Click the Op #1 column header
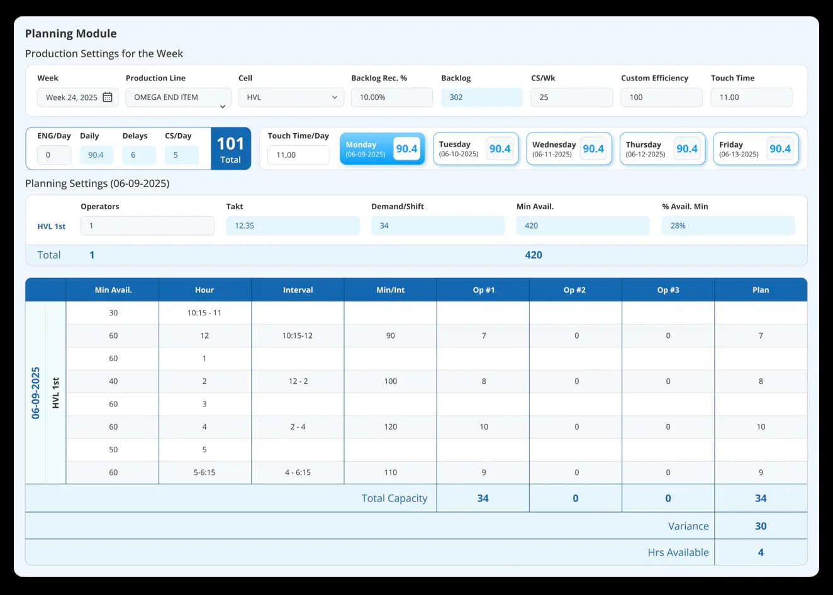The width and height of the screenshot is (833, 595). coord(483,290)
